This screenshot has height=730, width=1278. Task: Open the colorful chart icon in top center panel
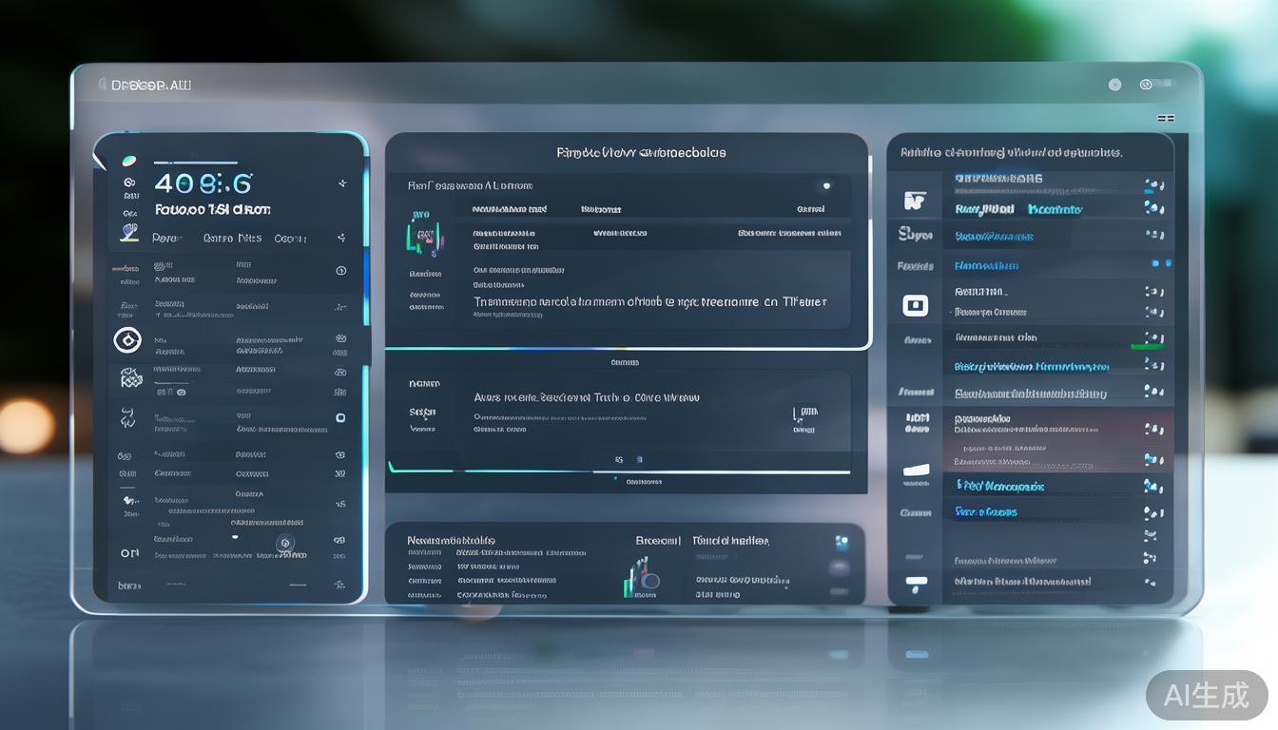tap(422, 234)
